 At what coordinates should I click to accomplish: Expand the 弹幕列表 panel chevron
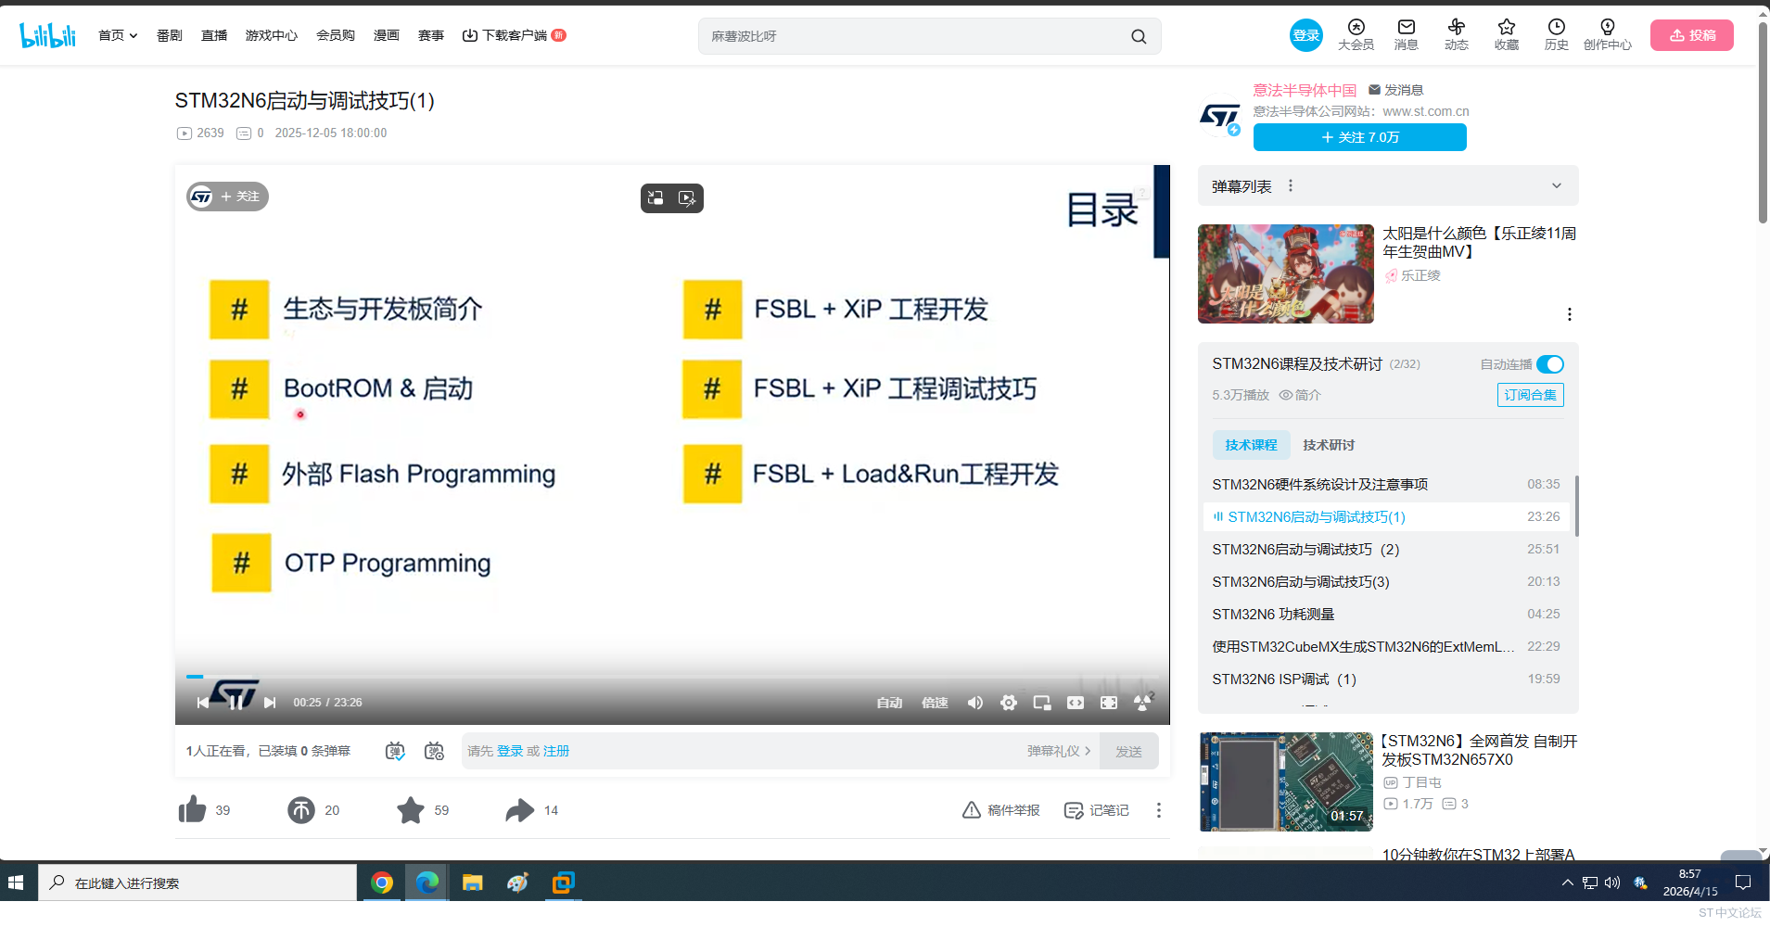pyautogui.click(x=1554, y=185)
